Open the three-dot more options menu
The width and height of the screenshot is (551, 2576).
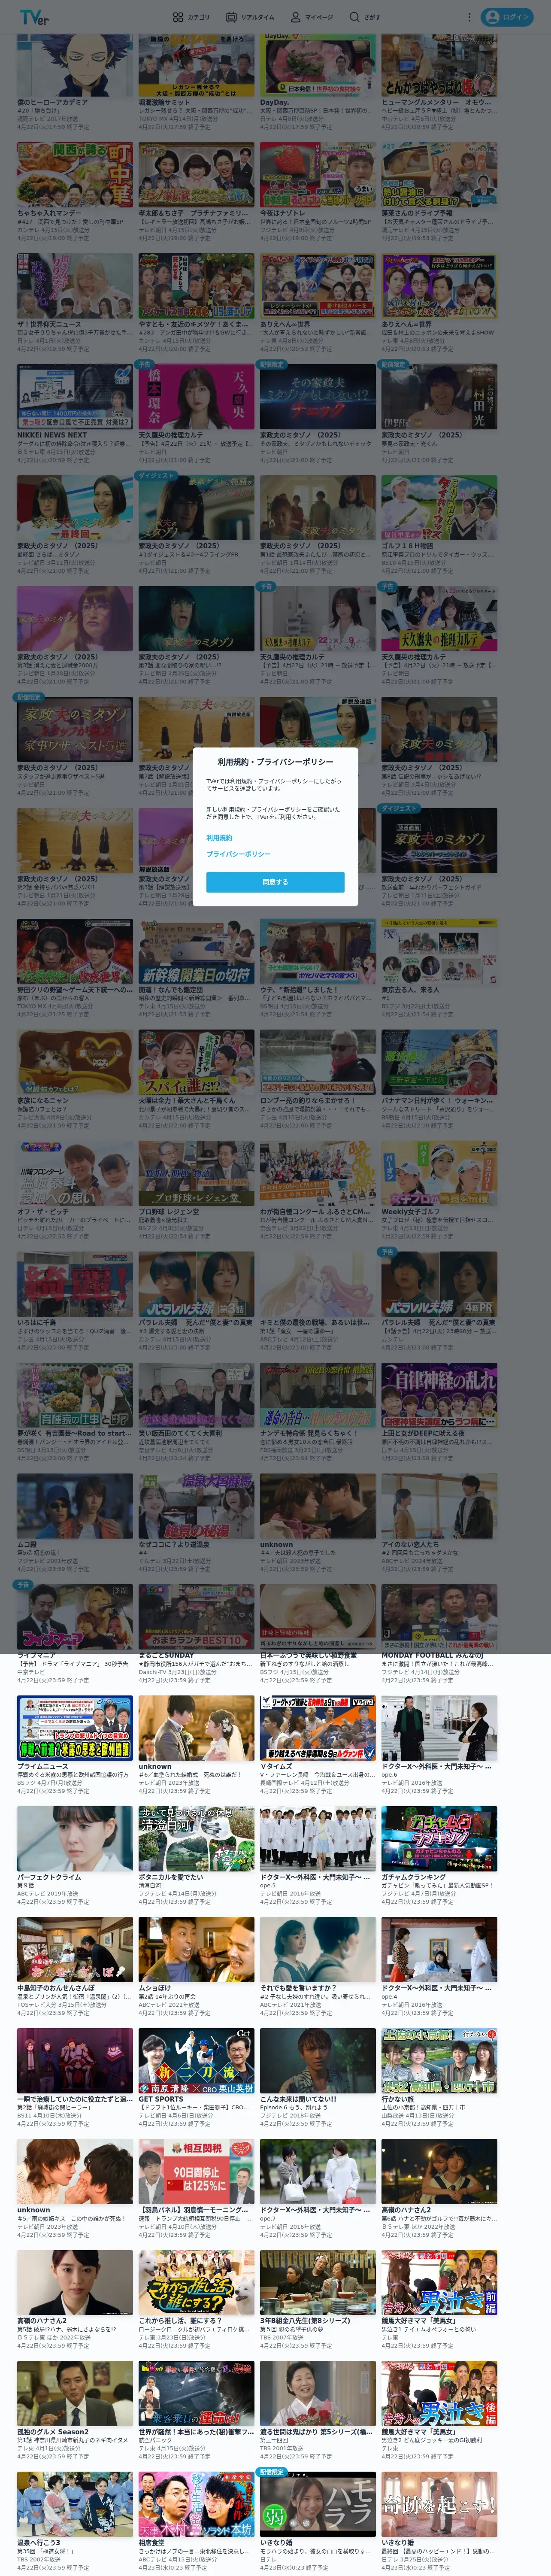[469, 17]
